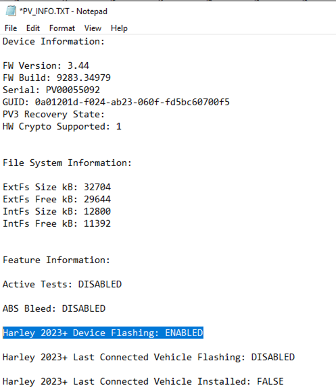Place cursor at ExtFs Size kB: 32704

(57, 187)
